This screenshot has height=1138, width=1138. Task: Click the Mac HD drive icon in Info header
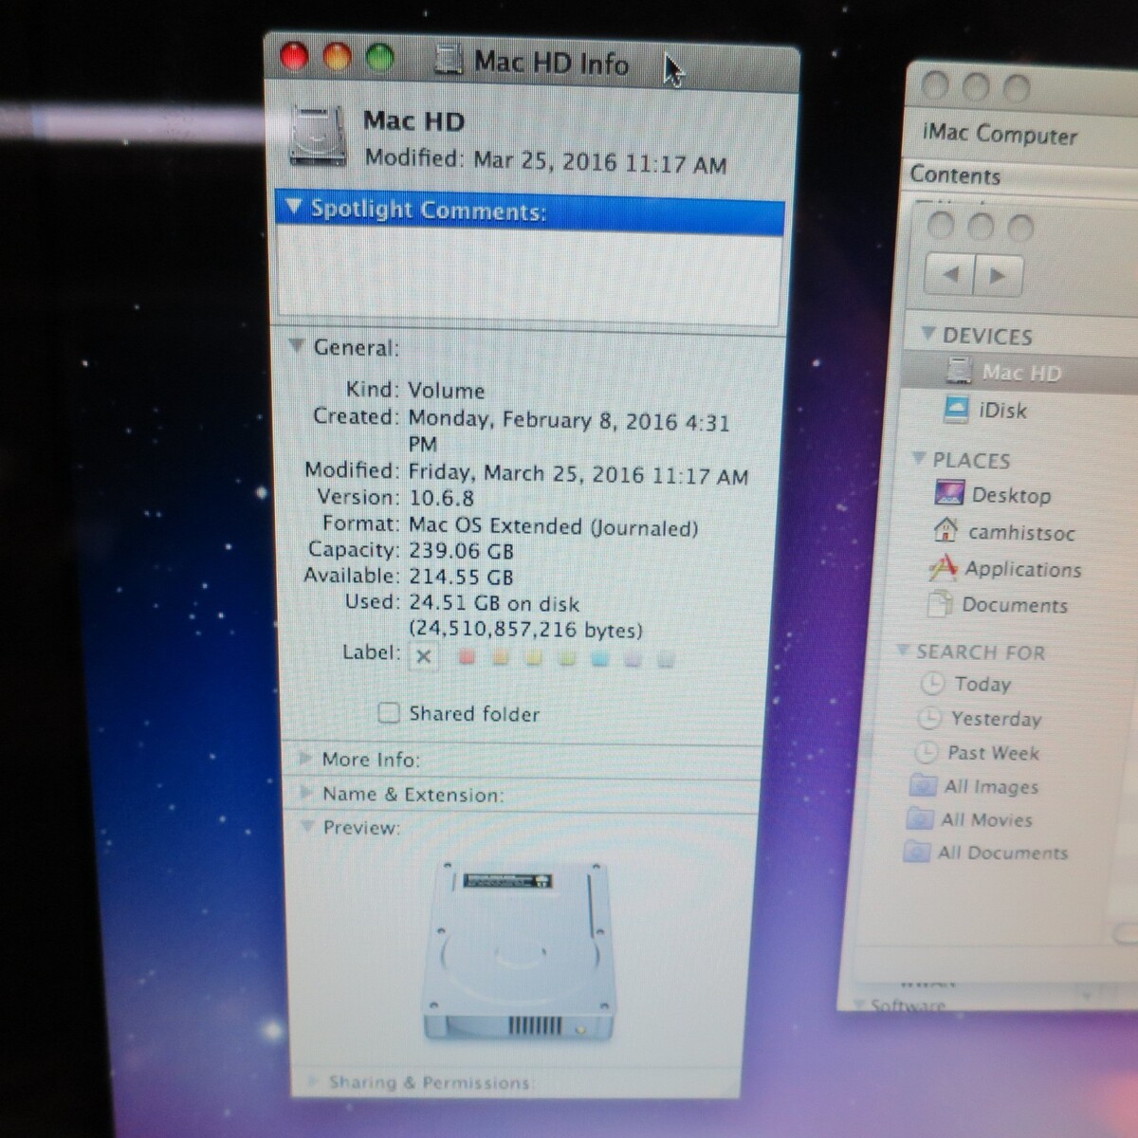(317, 138)
